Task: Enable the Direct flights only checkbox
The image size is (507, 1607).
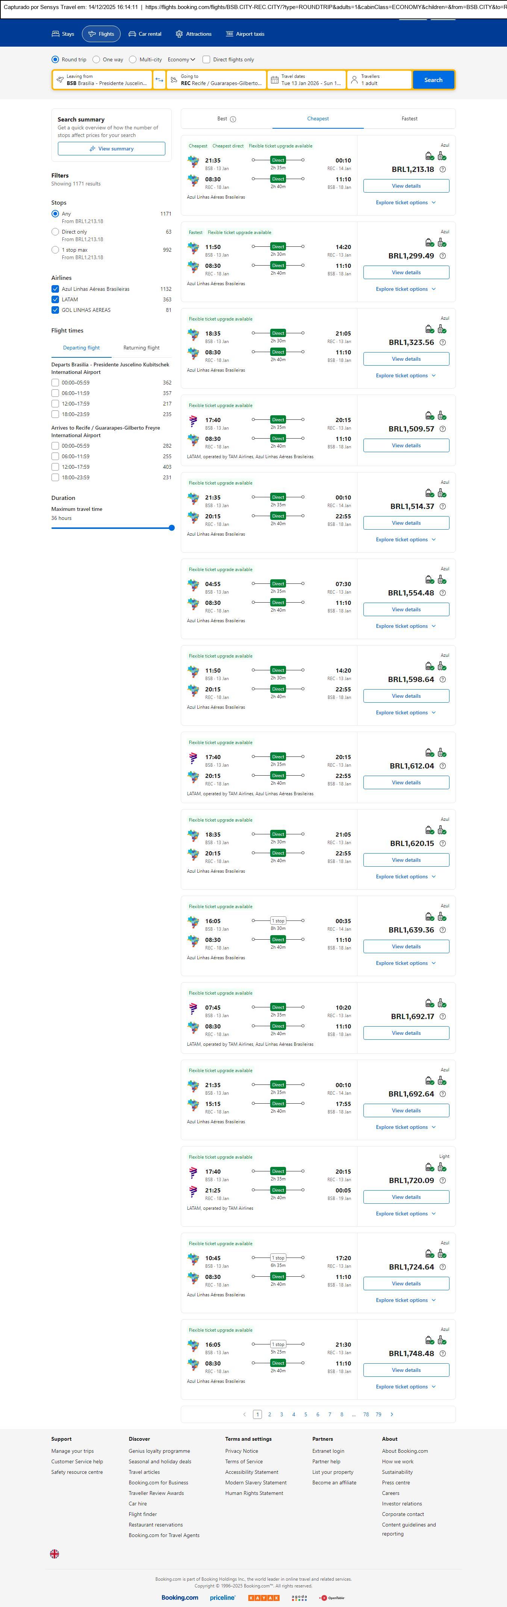Action: pyautogui.click(x=206, y=60)
